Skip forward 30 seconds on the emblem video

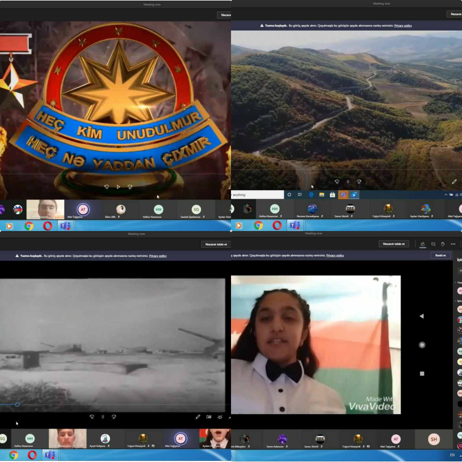click(130, 187)
